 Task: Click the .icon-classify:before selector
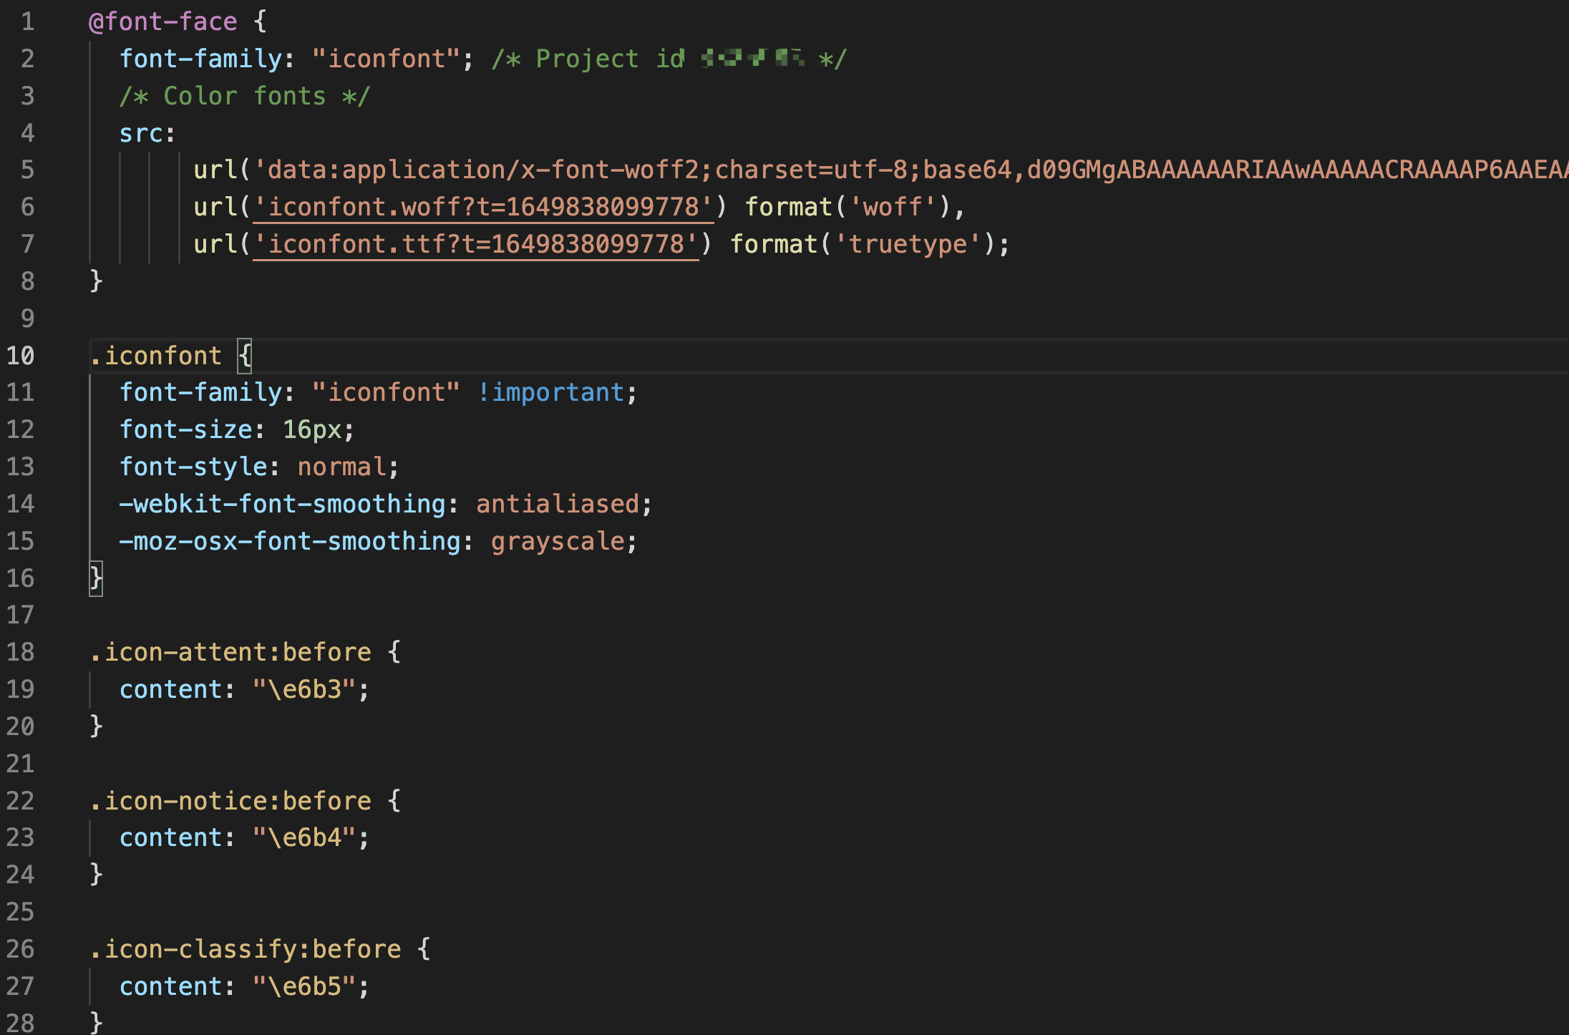(246, 949)
